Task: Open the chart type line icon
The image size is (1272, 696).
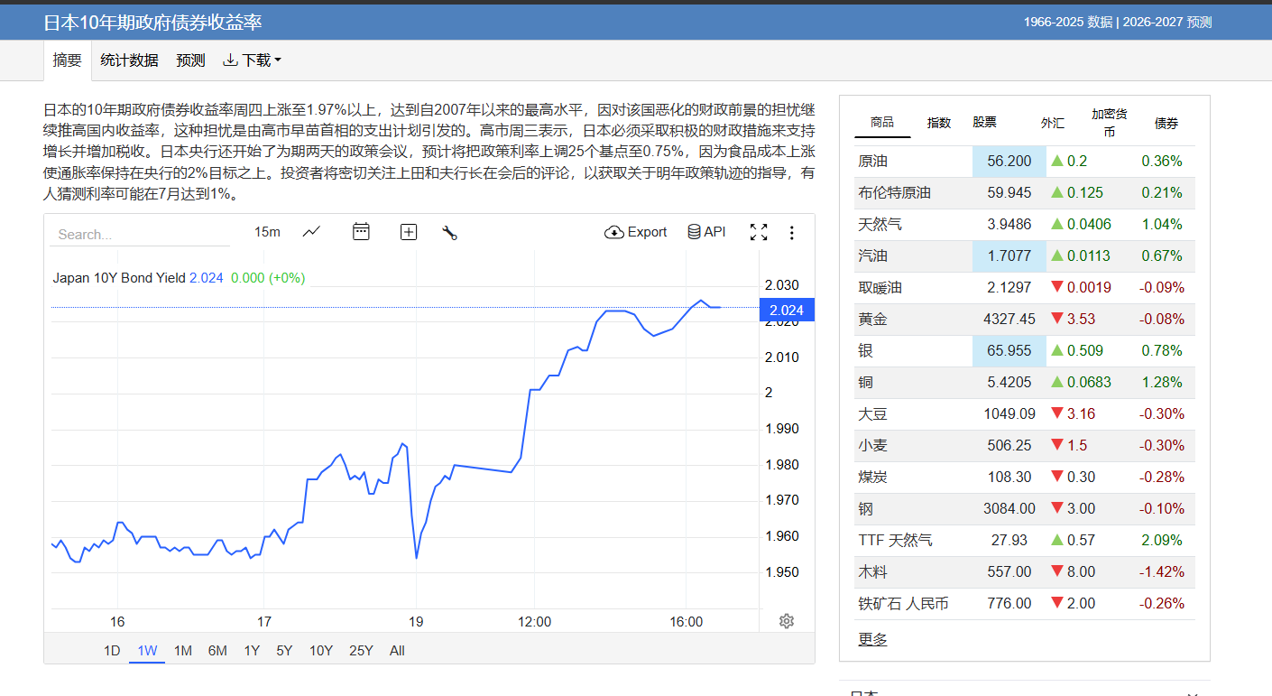Action: click(x=311, y=232)
